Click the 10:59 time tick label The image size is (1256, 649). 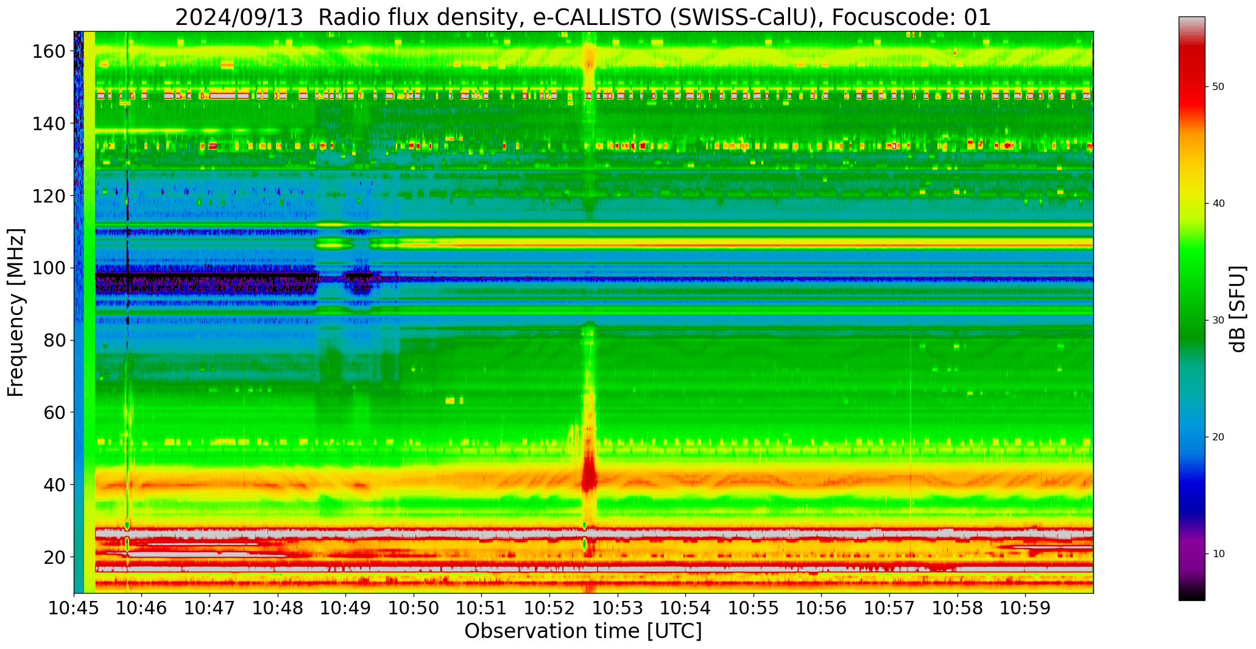click(1025, 608)
